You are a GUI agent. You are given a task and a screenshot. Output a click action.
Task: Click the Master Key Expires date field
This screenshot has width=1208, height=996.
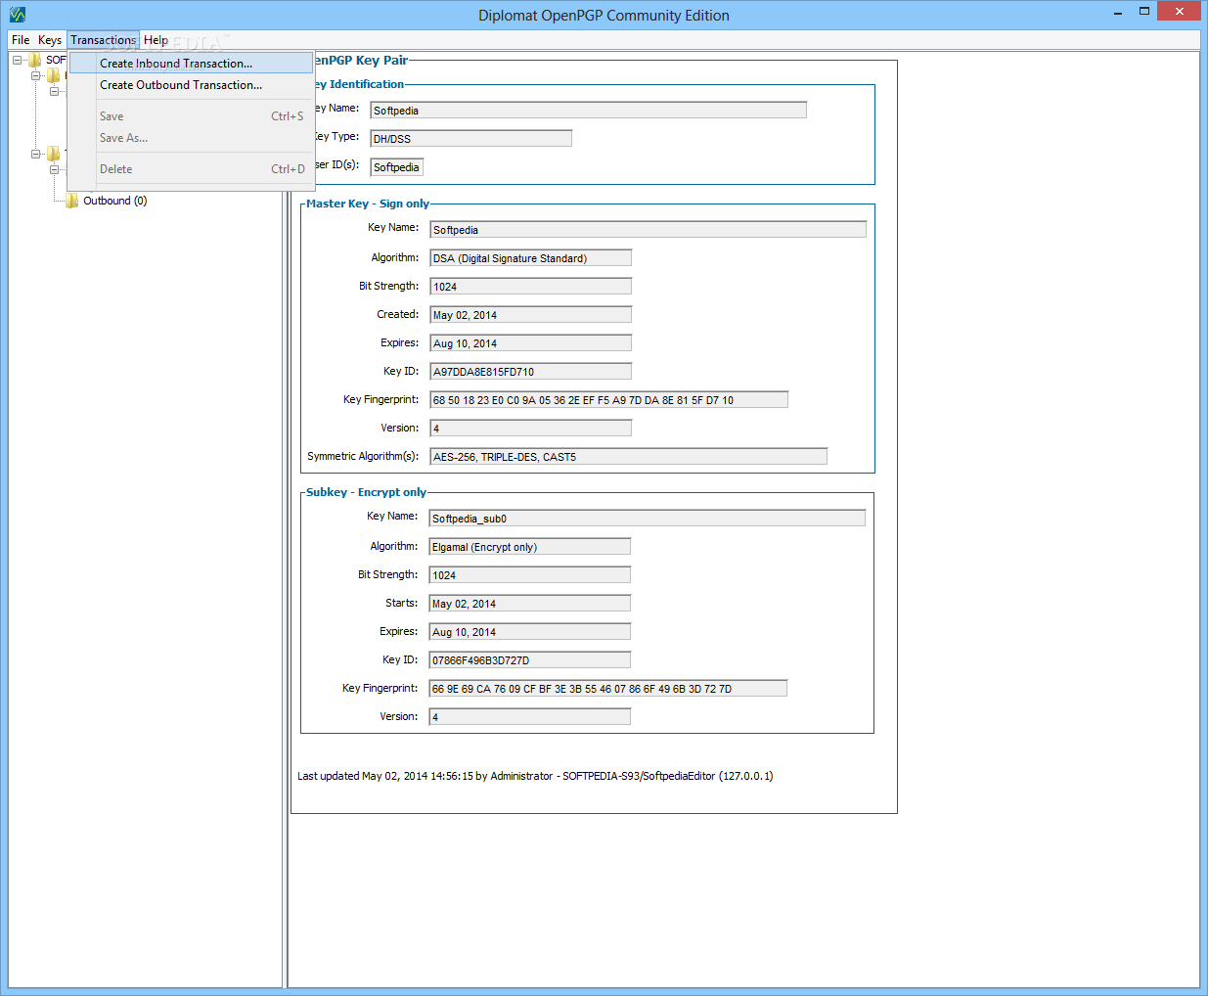pos(530,343)
